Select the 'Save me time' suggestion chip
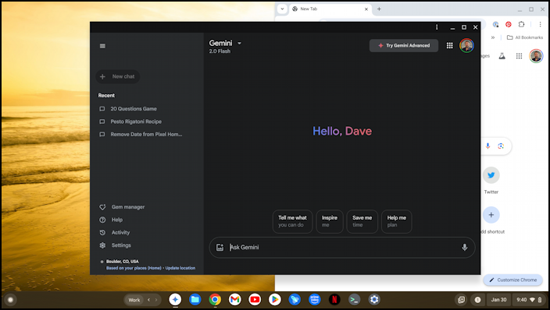The width and height of the screenshot is (550, 310). (362, 221)
